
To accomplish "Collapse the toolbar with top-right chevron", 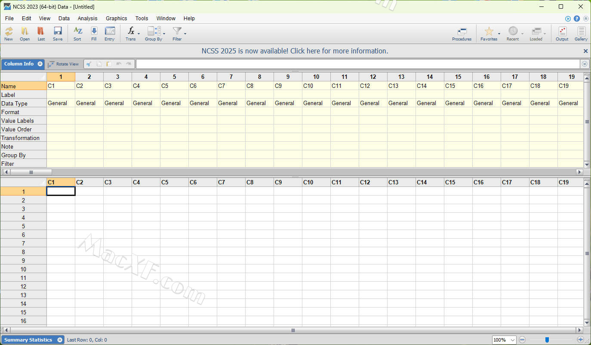I will tap(585, 19).
